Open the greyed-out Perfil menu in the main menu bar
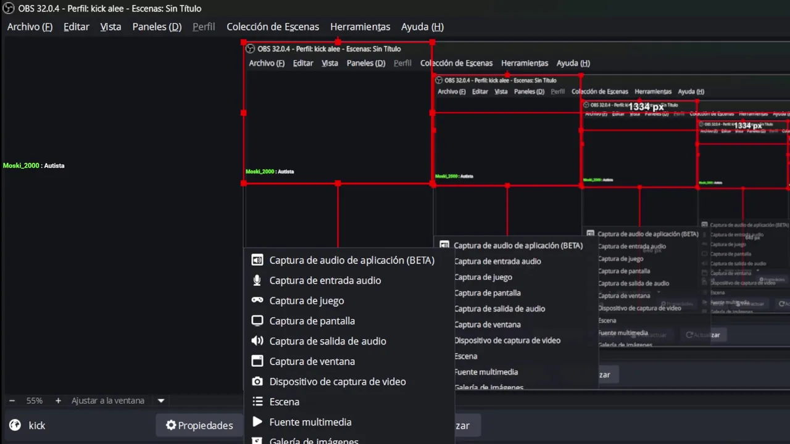Viewport: 790px width, 444px height. [204, 27]
